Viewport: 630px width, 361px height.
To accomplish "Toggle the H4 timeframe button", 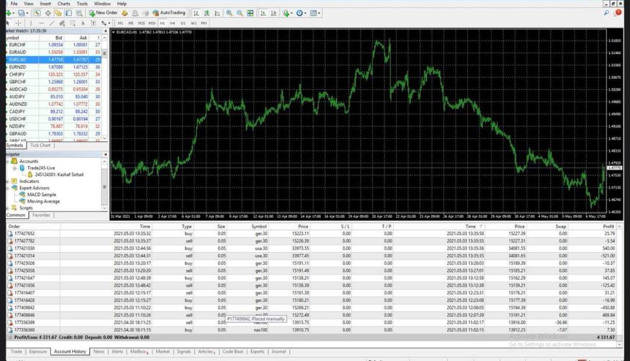I will [x=173, y=23].
